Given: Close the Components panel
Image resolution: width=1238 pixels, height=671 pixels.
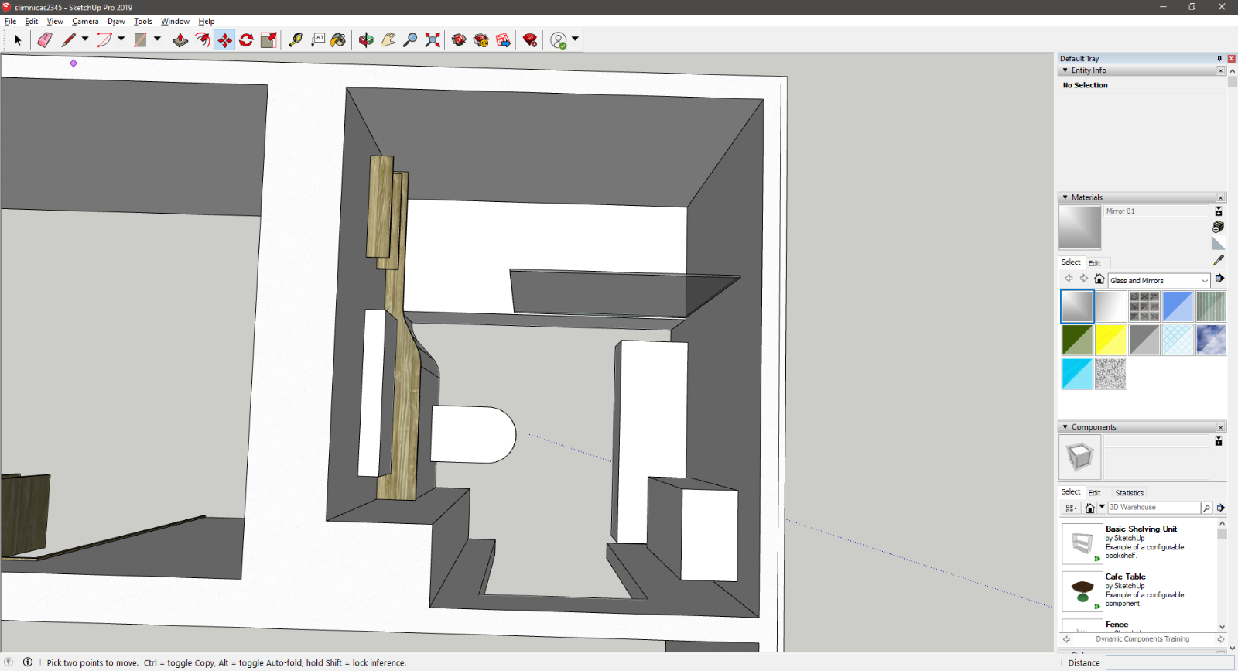Looking at the screenshot, I should (1221, 427).
